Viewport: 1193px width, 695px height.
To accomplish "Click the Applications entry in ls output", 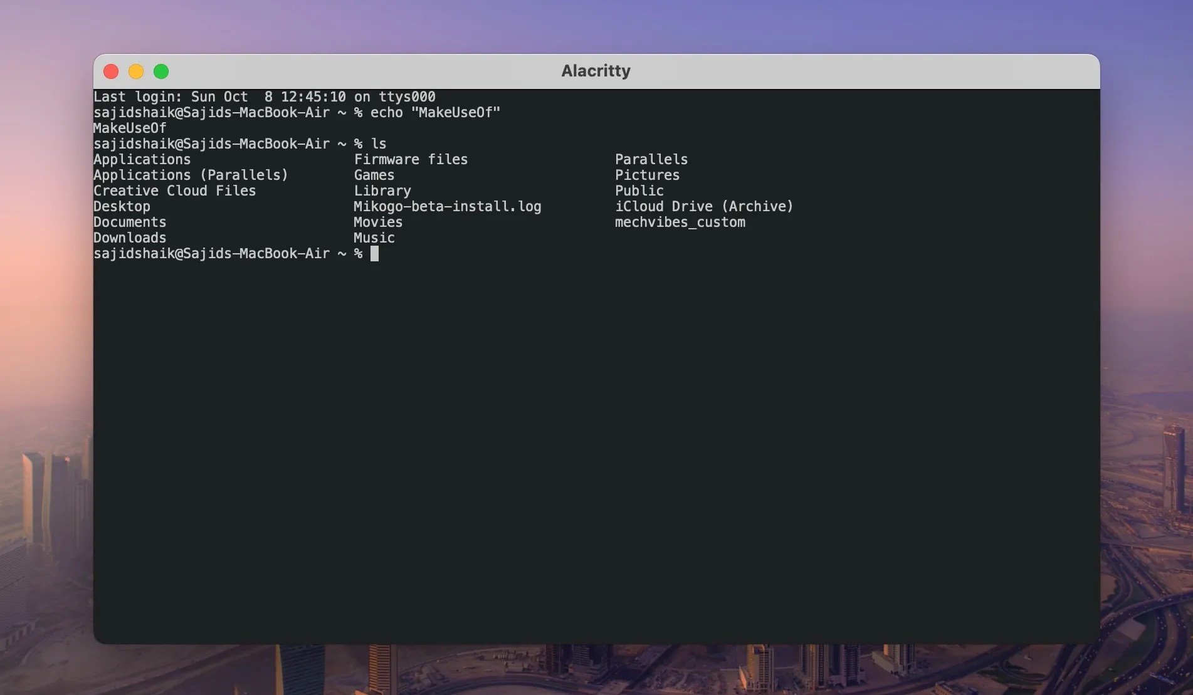I will pyautogui.click(x=142, y=159).
